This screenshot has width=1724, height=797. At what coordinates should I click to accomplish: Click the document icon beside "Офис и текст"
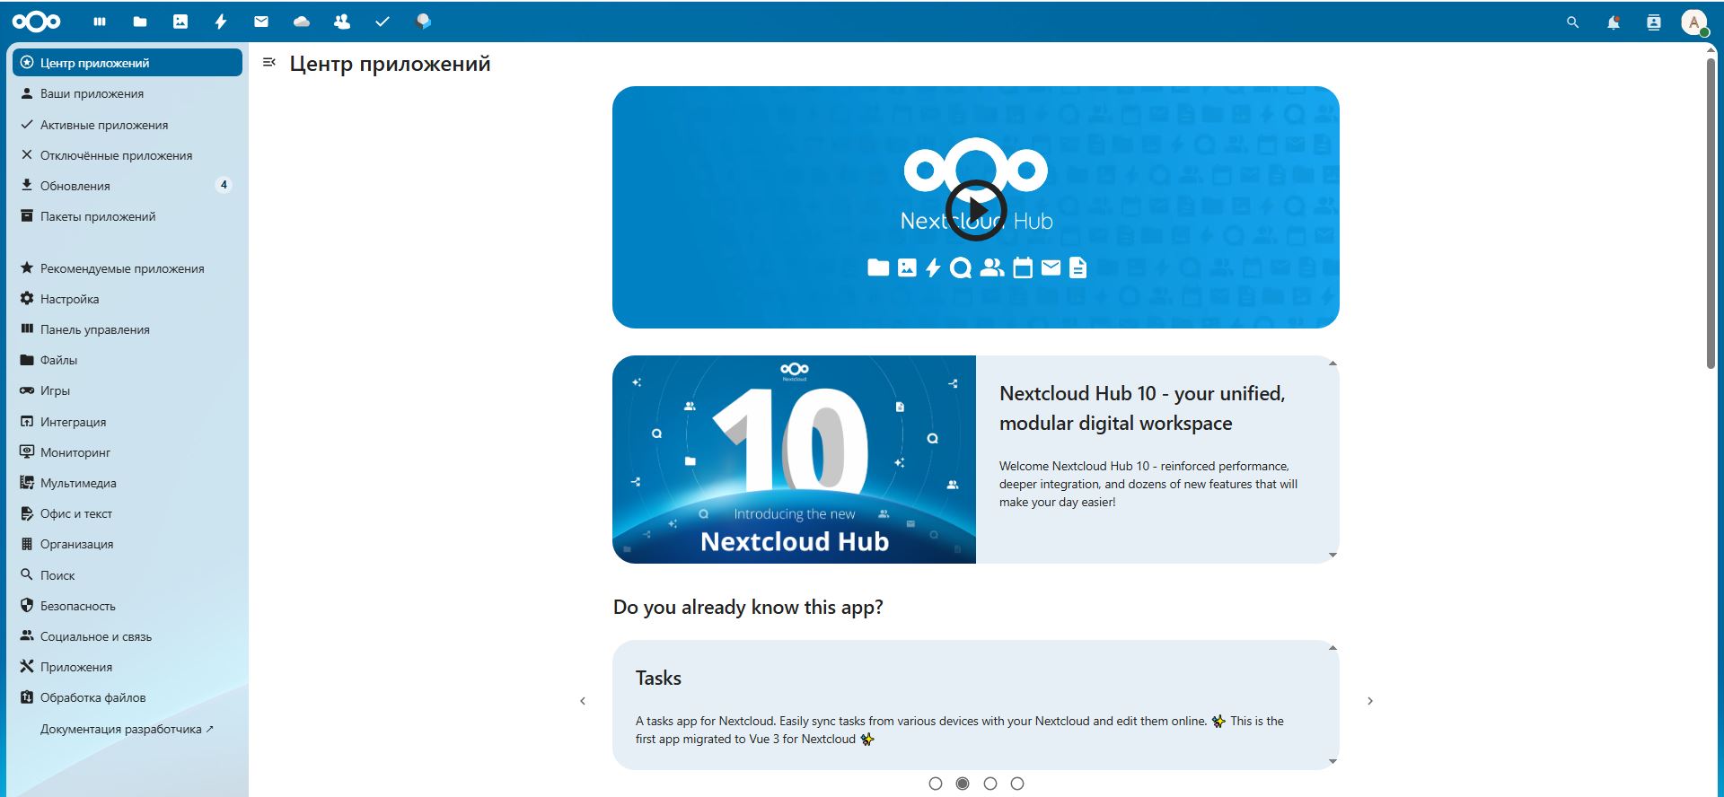(27, 513)
